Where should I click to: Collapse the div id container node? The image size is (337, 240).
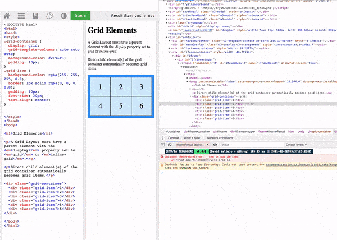tap(167, 38)
